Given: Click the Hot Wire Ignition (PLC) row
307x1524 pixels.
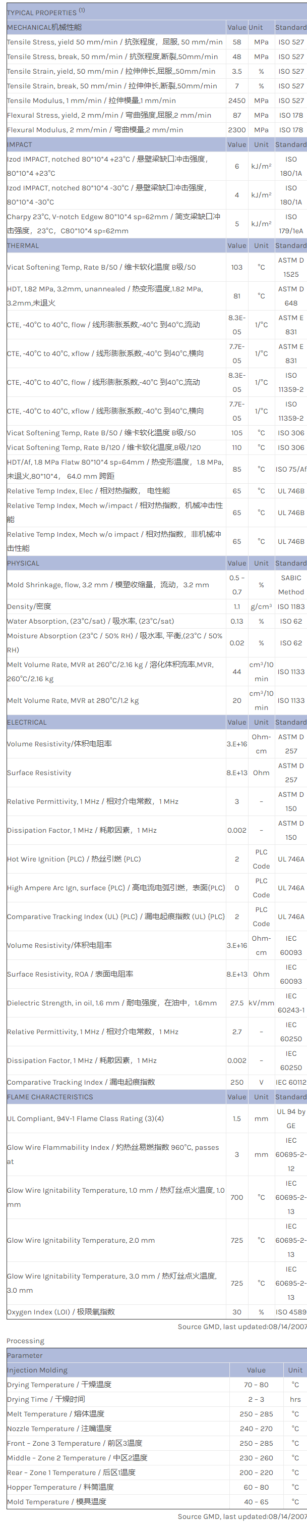Looking at the screenshot, I should (74, 859).
